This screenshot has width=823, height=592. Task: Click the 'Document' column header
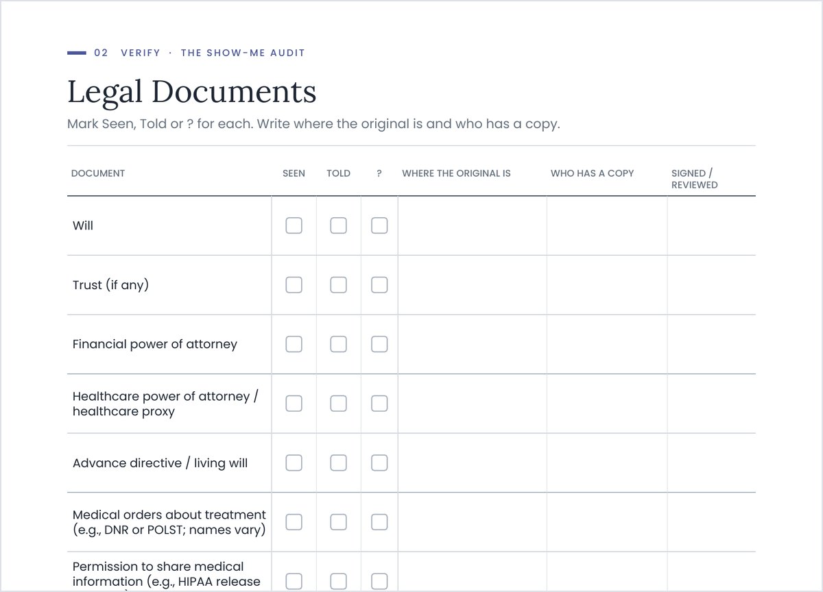[98, 173]
